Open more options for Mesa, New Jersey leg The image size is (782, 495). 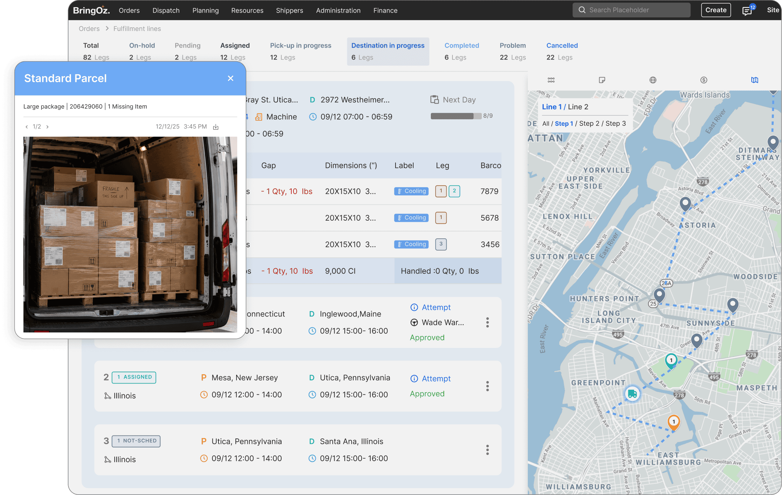(x=487, y=386)
